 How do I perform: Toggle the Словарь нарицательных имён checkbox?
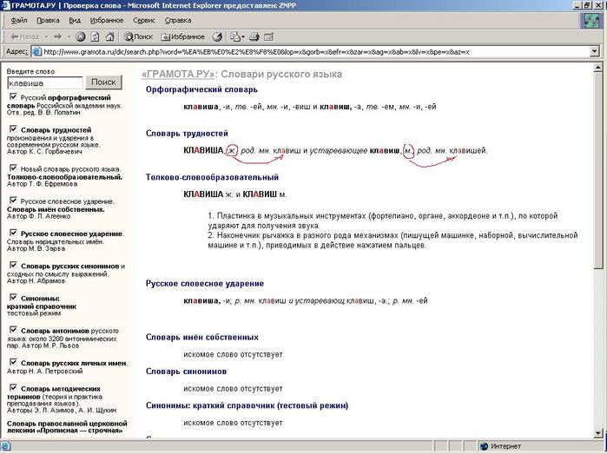tap(13, 233)
